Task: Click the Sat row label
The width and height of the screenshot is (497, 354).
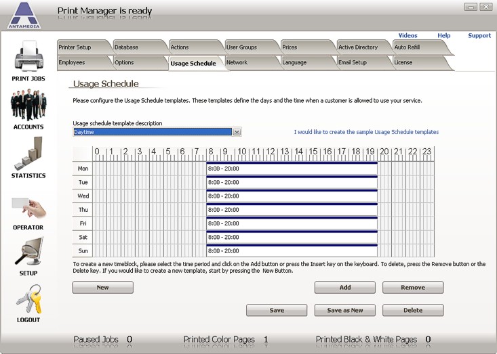Action: click(x=83, y=237)
